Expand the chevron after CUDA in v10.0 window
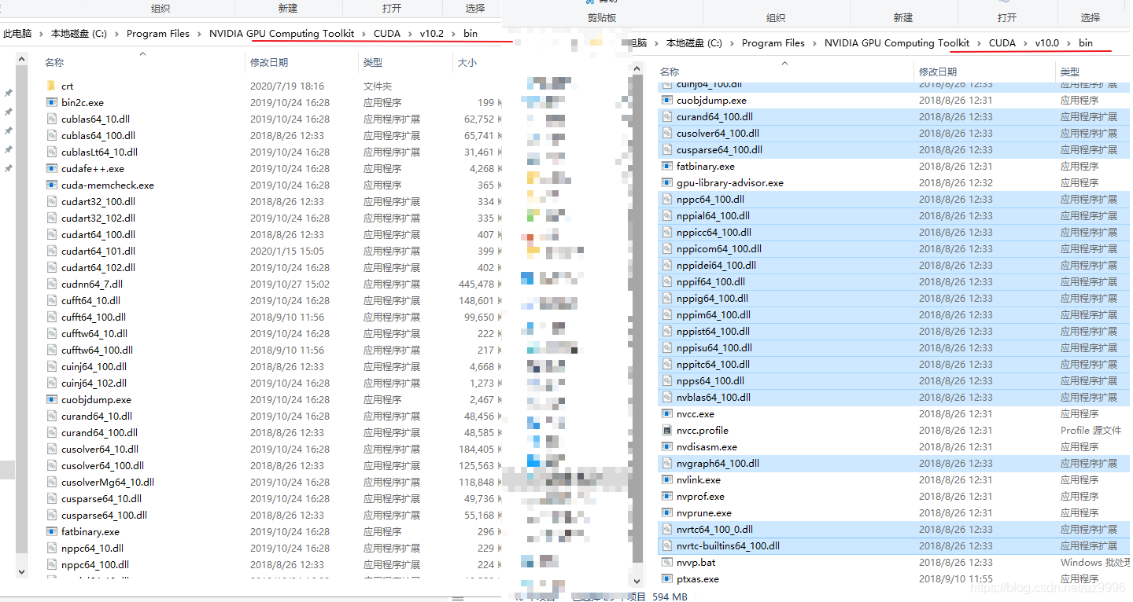This screenshot has height=602, width=1133. point(1025,43)
